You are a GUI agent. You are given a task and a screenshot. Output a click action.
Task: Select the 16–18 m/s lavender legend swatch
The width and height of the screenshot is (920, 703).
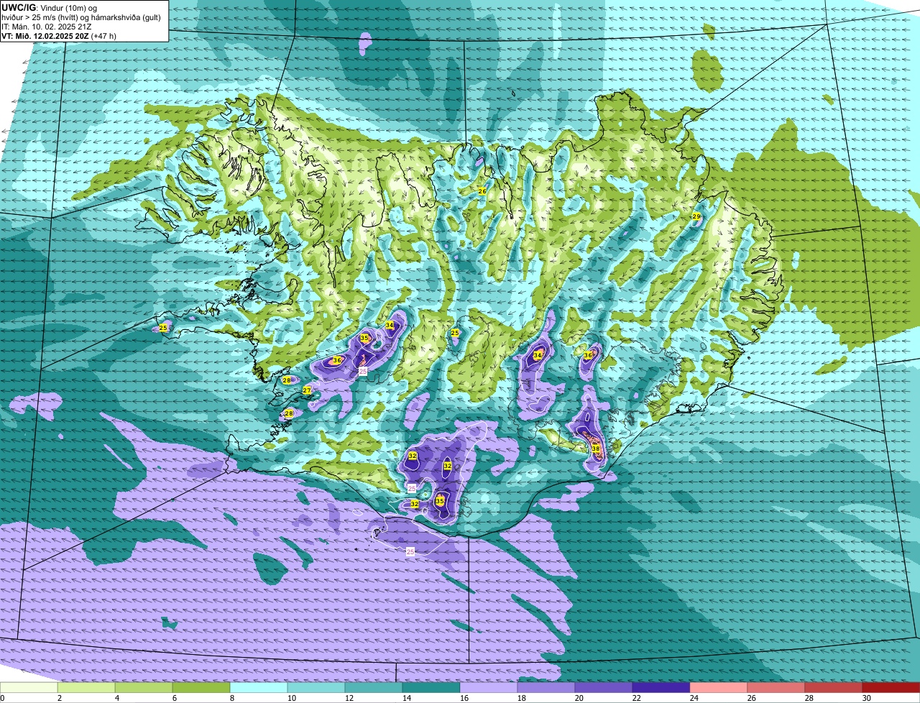pyautogui.click(x=489, y=687)
